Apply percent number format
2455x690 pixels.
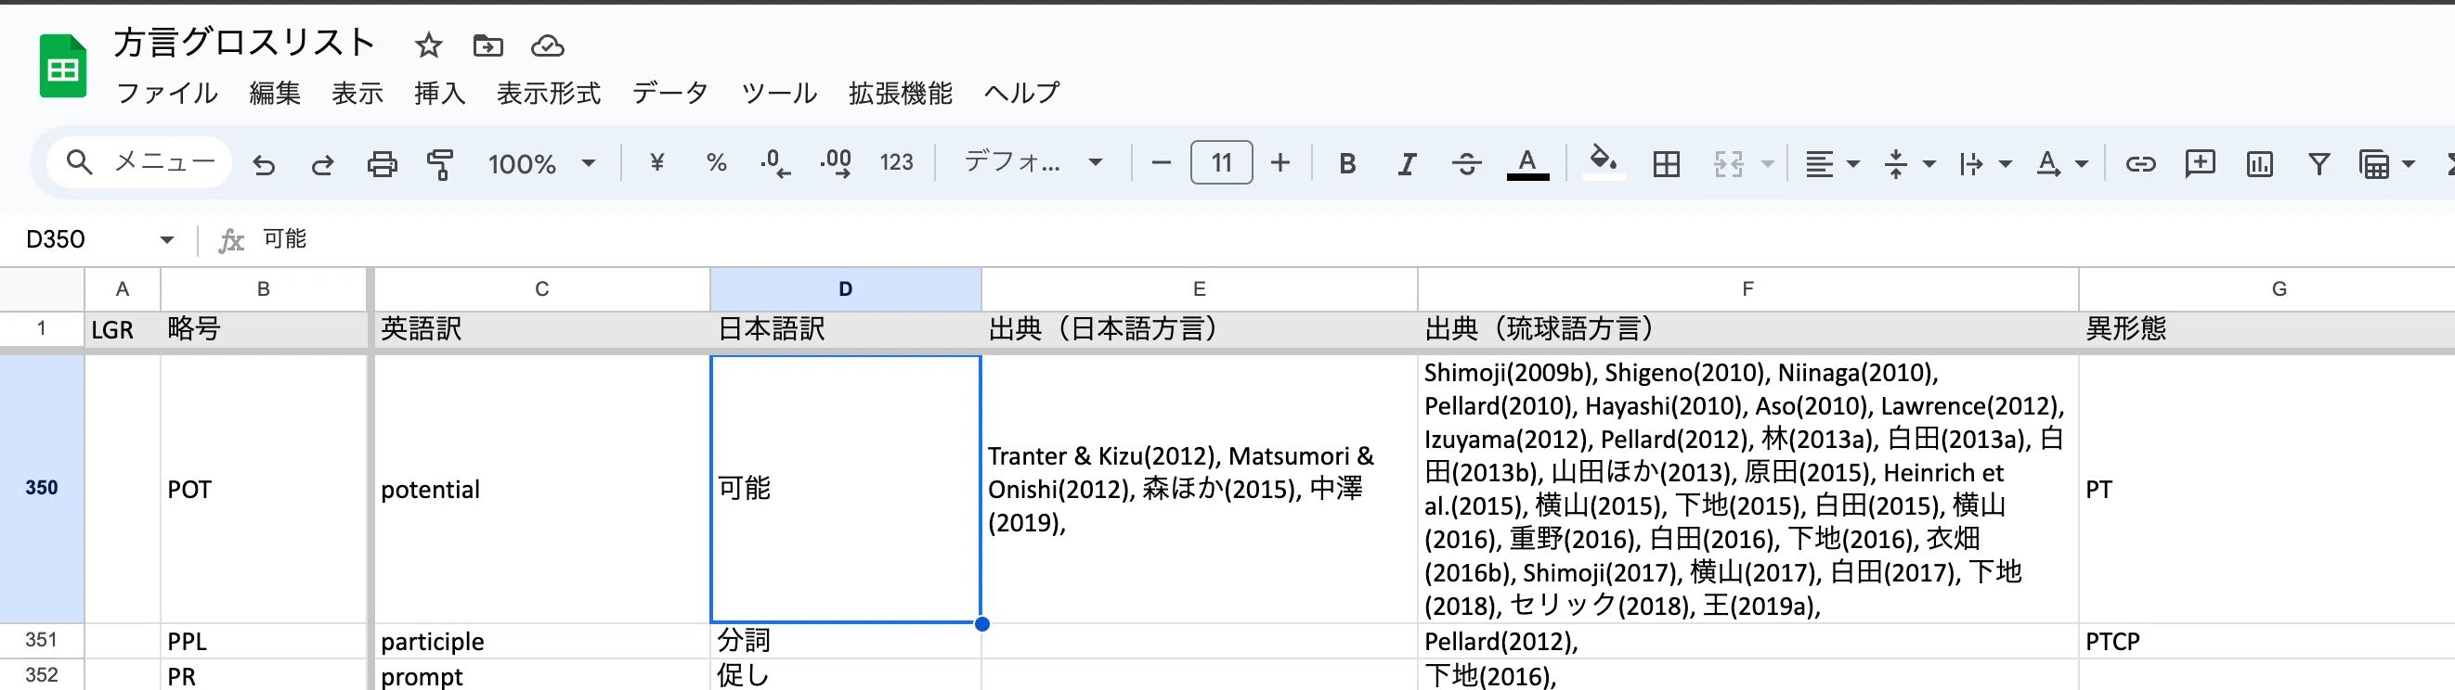(x=717, y=162)
